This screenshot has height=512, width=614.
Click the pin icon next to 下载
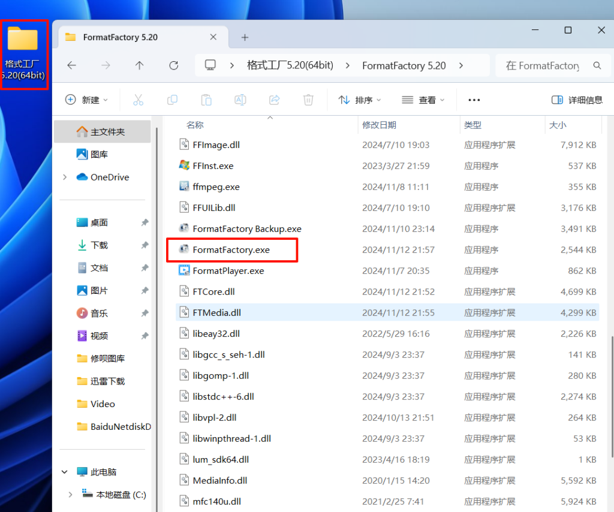tap(145, 245)
